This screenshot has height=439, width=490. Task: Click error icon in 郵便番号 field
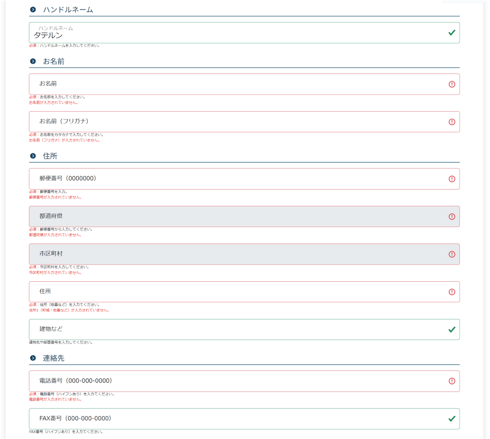[x=452, y=179]
